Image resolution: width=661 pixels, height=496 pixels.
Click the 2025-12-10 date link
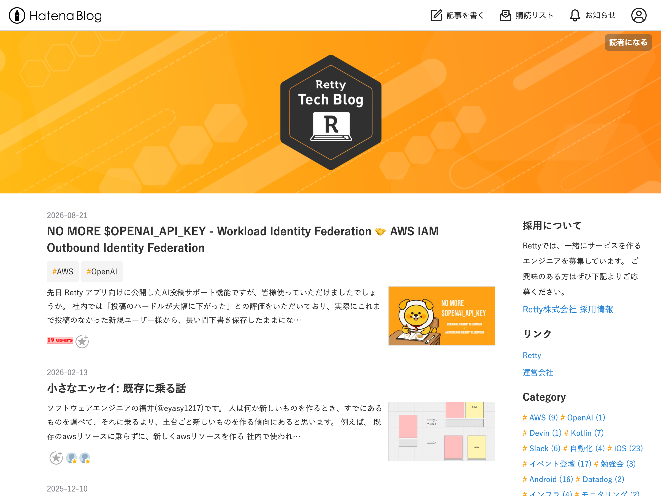click(67, 489)
